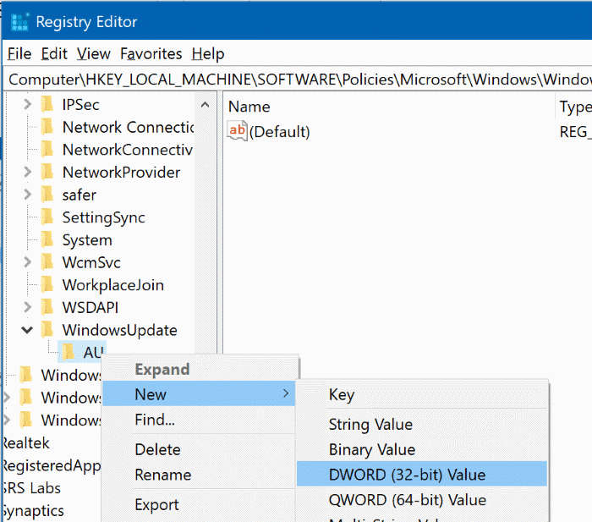
Task: Choose Delete in the context menu
Action: coord(199,449)
